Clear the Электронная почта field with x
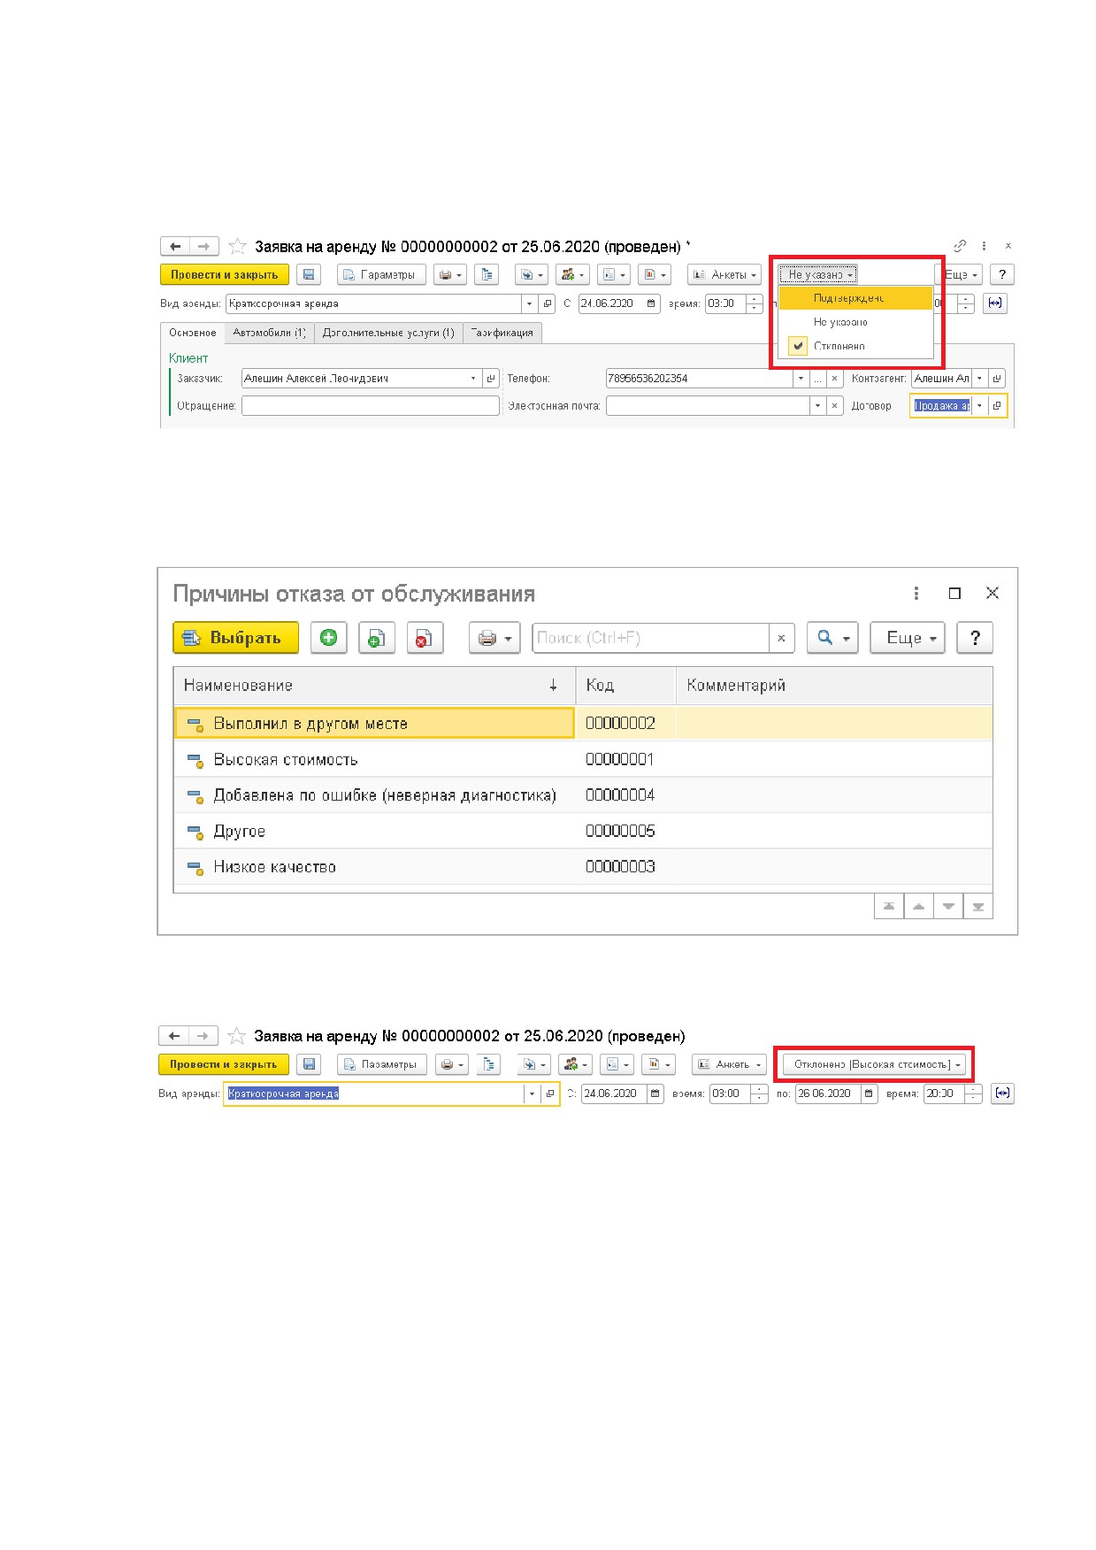1096x1550 pixels. (x=834, y=406)
